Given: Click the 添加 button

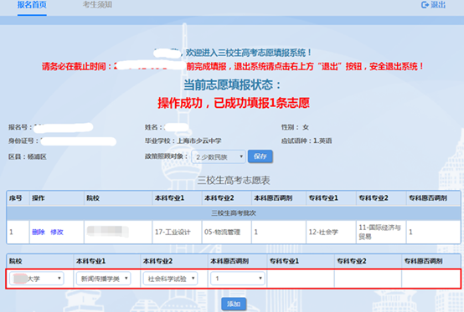Looking at the screenshot, I should coord(234,304).
